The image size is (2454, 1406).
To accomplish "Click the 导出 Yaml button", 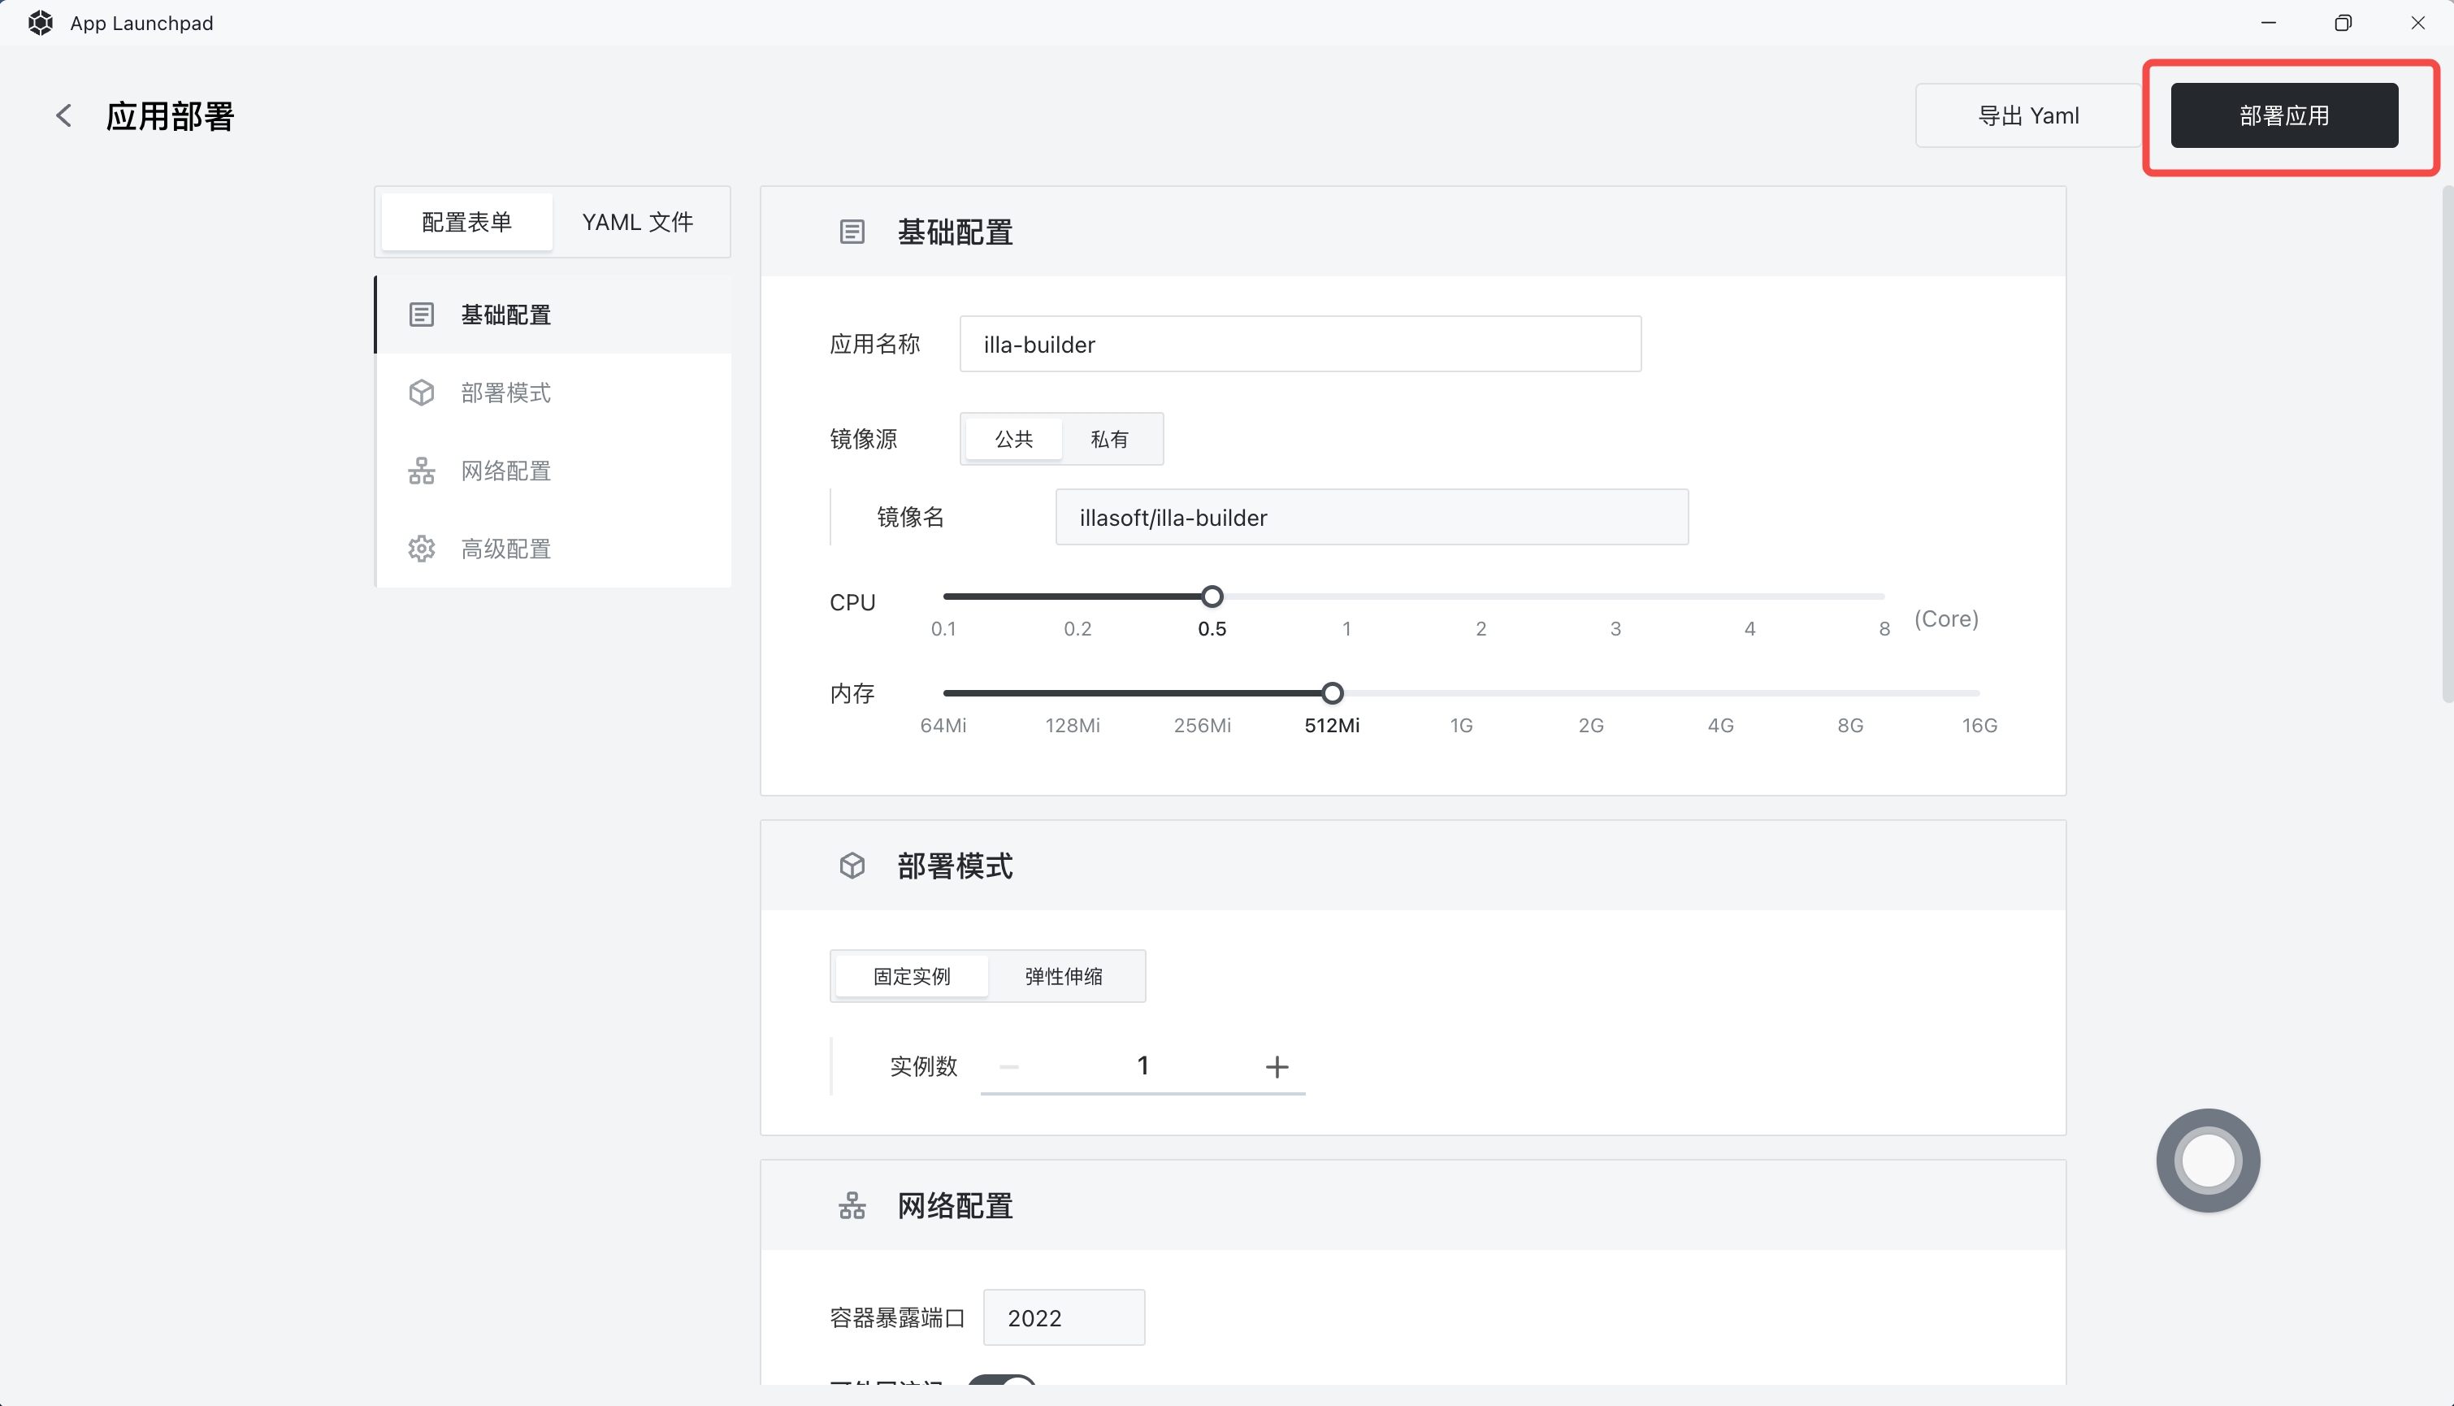I will 2028,116.
